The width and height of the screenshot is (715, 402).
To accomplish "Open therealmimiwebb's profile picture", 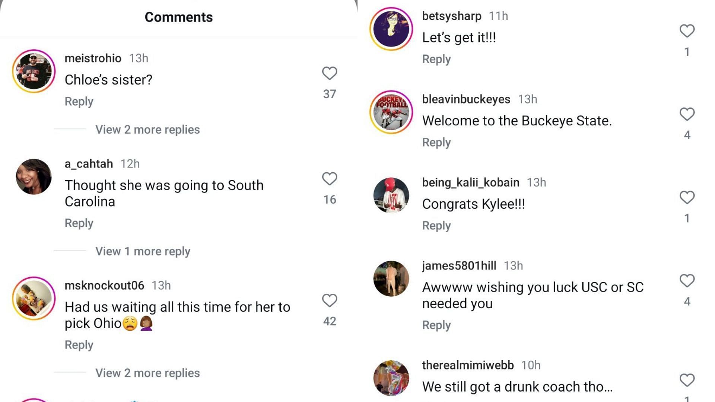I will [391, 378].
